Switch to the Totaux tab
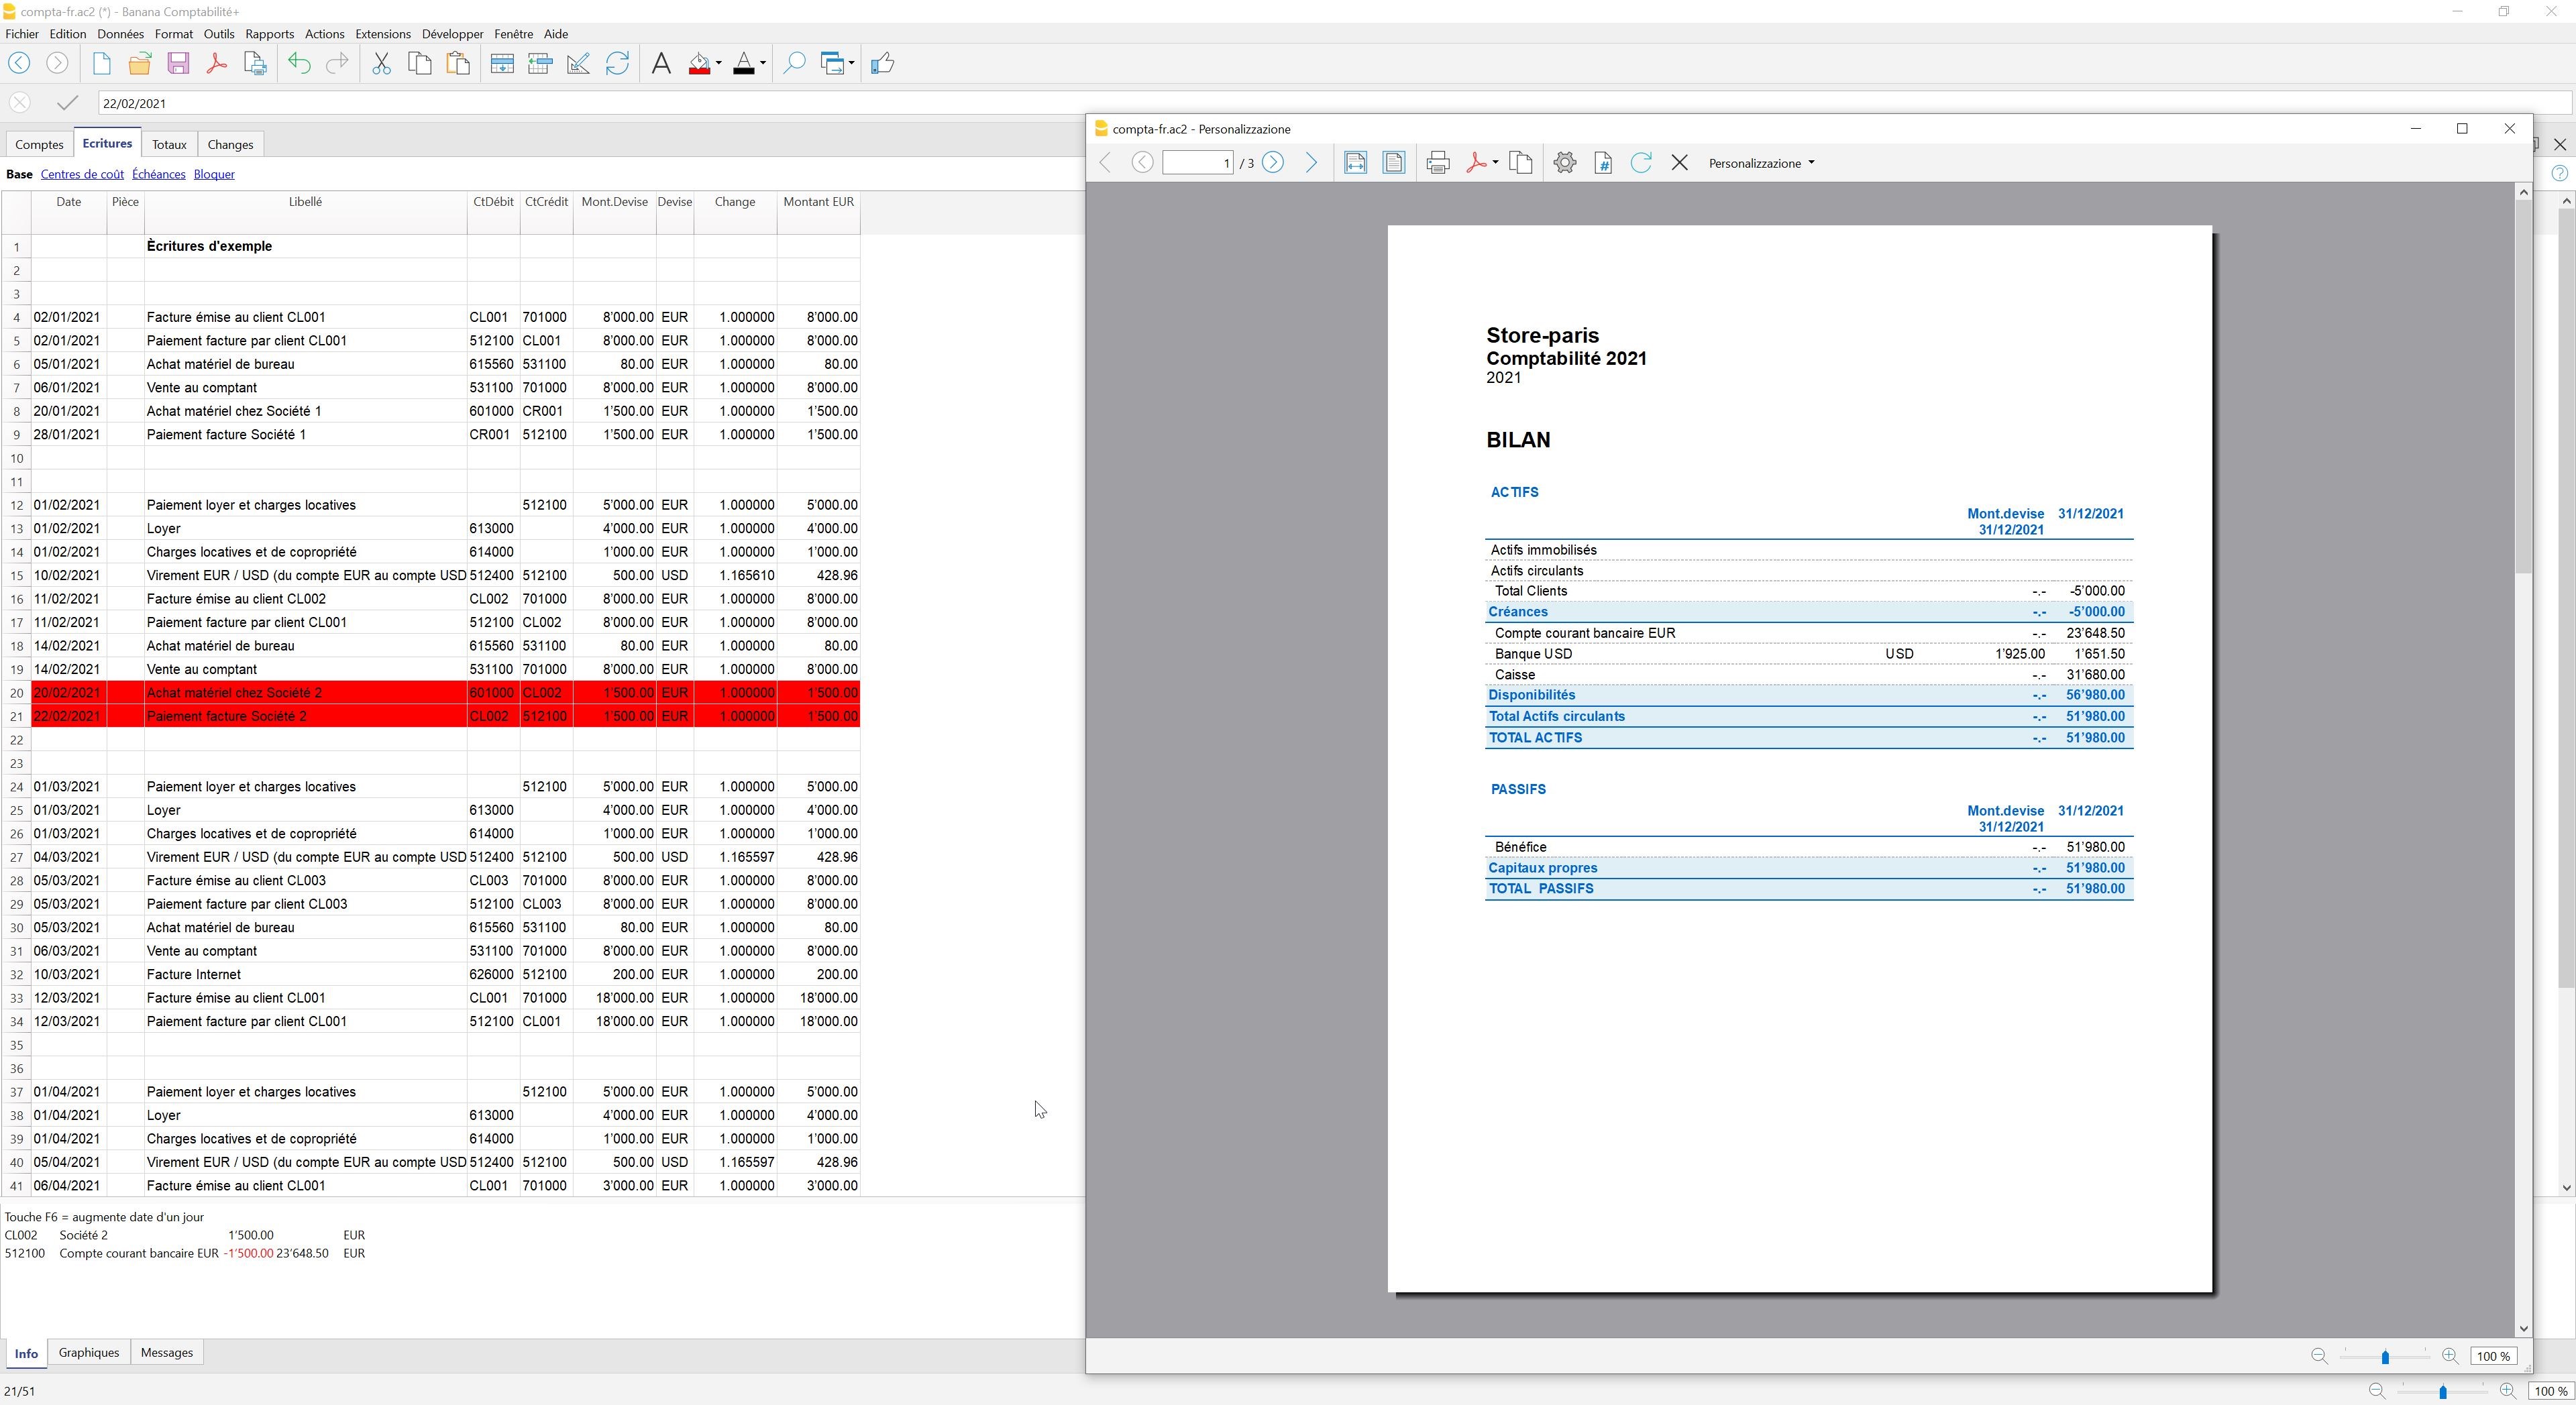The height and width of the screenshot is (1405, 2576). (x=169, y=145)
